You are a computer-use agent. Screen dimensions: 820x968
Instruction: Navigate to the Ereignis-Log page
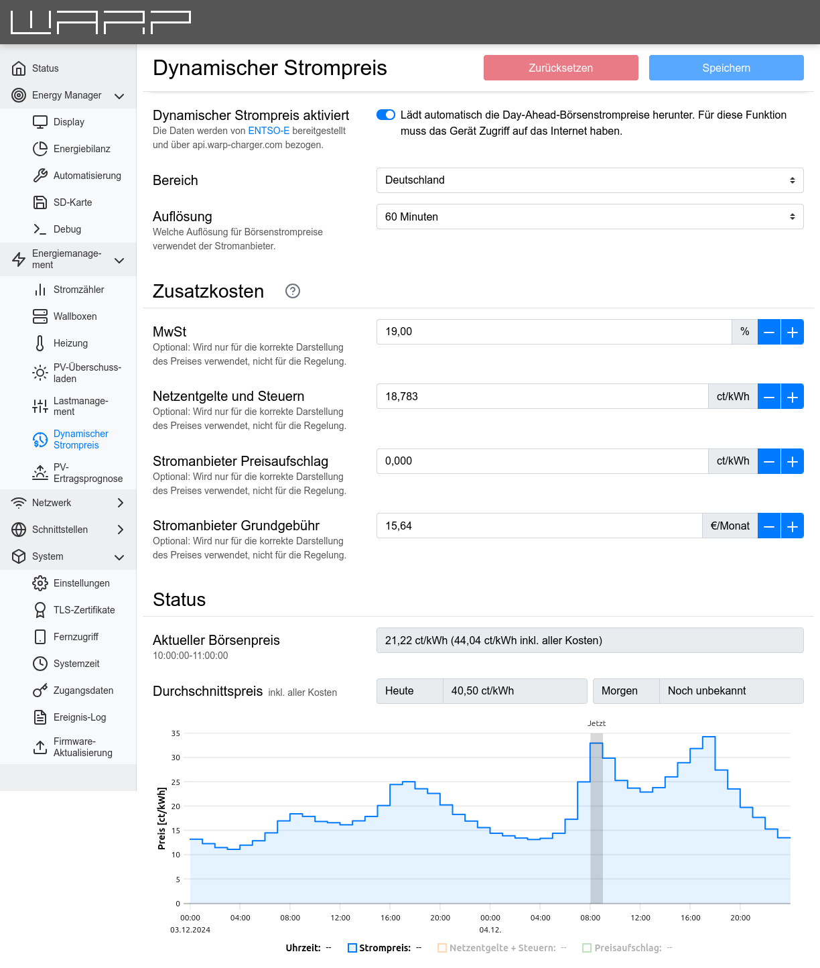point(76,717)
